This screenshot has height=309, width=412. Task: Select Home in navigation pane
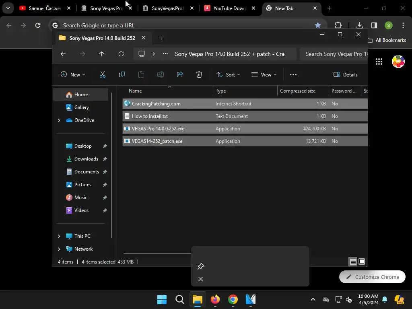point(81,95)
